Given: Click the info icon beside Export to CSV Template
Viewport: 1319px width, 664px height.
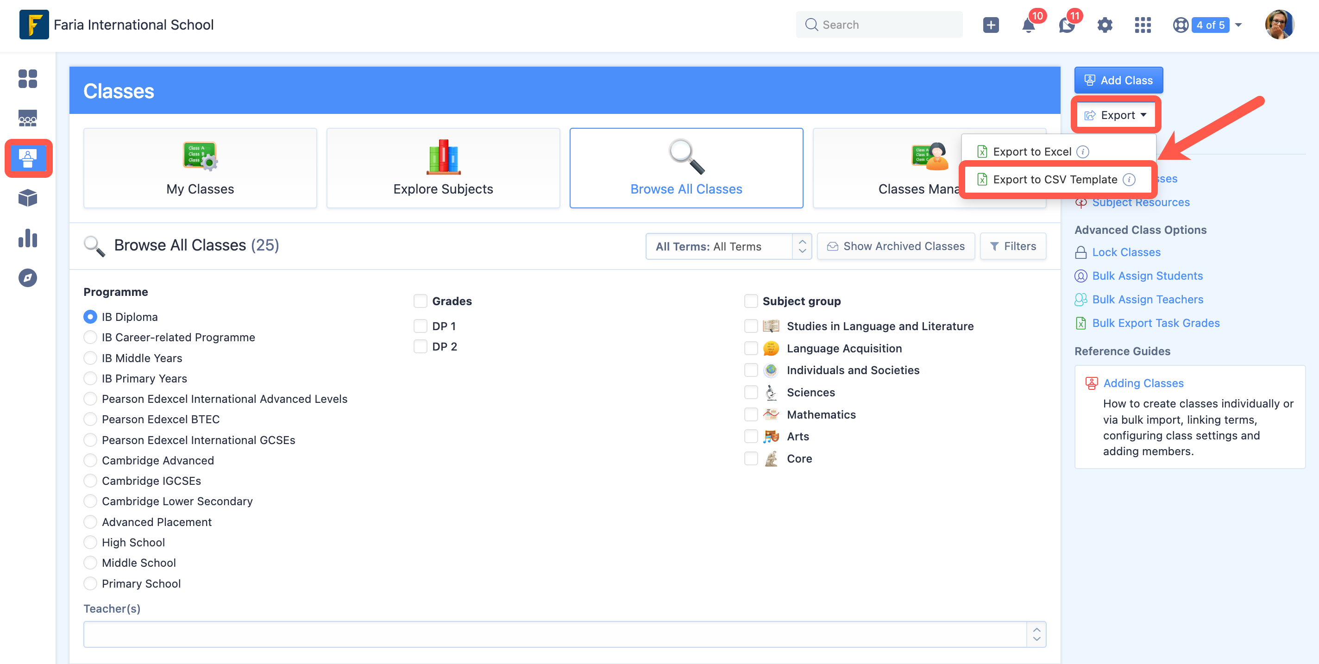Looking at the screenshot, I should coord(1129,179).
